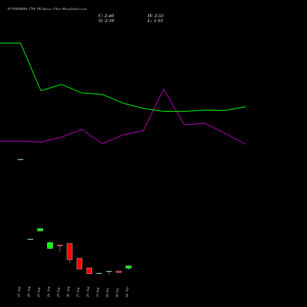Viewport: 307px width, 307px height.
Task: Click the 02 Sep date label
Action: 117,292
